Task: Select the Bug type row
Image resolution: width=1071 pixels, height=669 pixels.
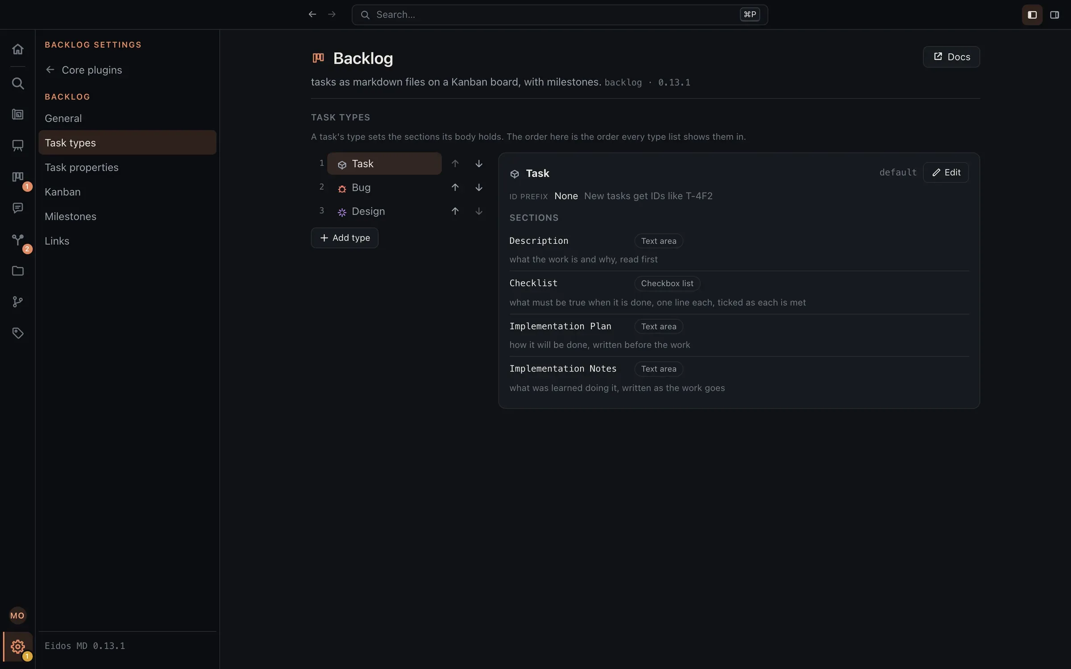Action: click(x=384, y=187)
